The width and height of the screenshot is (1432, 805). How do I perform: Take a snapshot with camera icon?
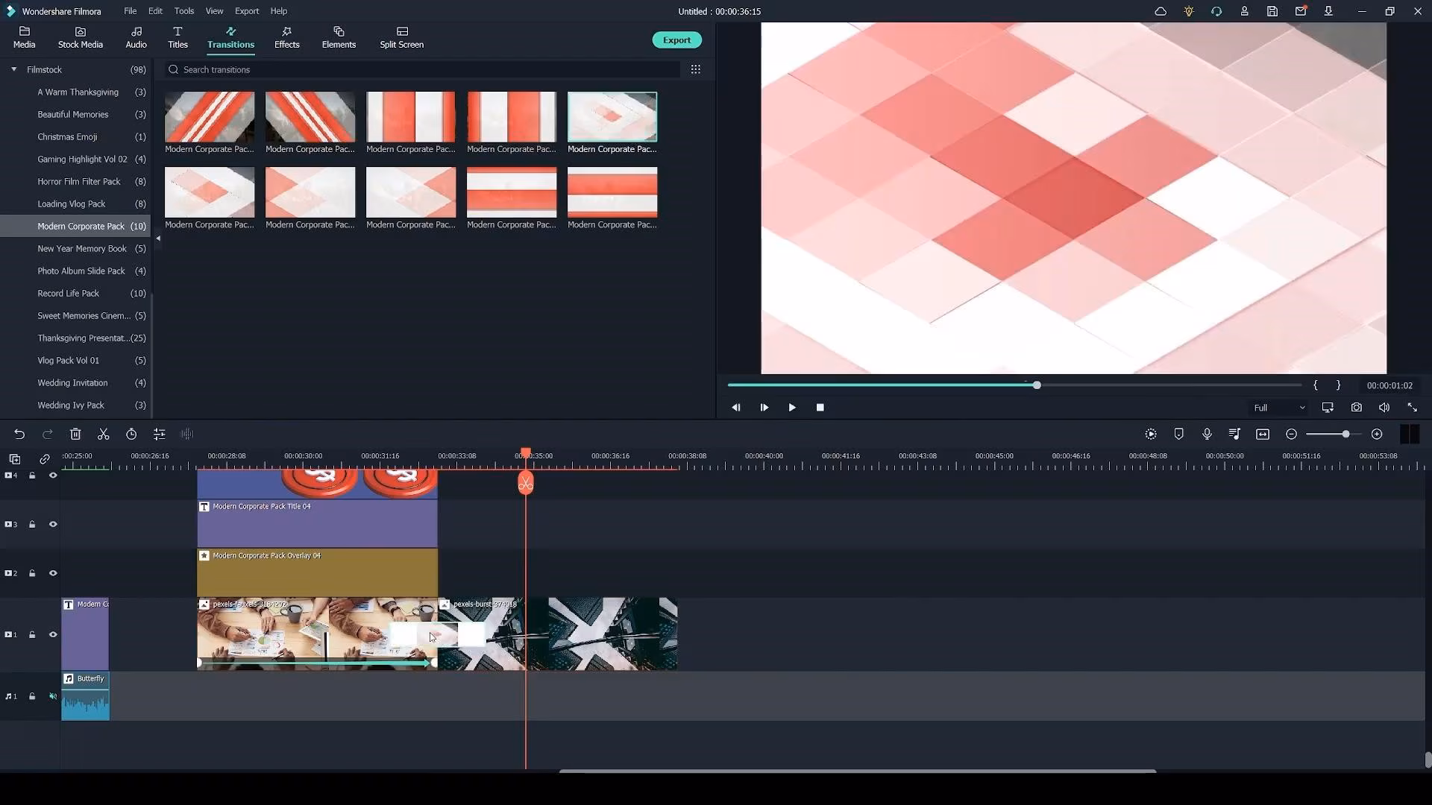click(x=1356, y=408)
